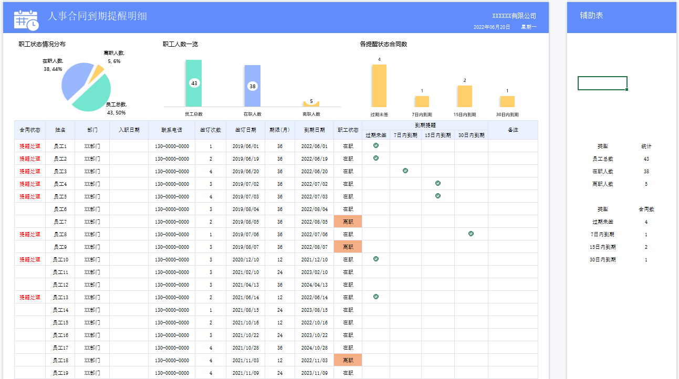Click the 在职人数 row label in 辅助表
This screenshot has height=379, width=679.
(x=602, y=171)
